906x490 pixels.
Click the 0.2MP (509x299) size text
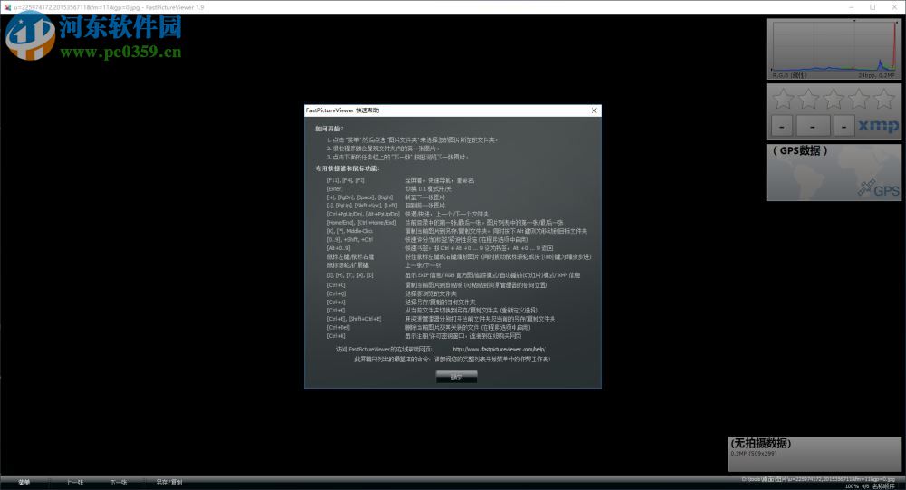[x=754, y=454]
